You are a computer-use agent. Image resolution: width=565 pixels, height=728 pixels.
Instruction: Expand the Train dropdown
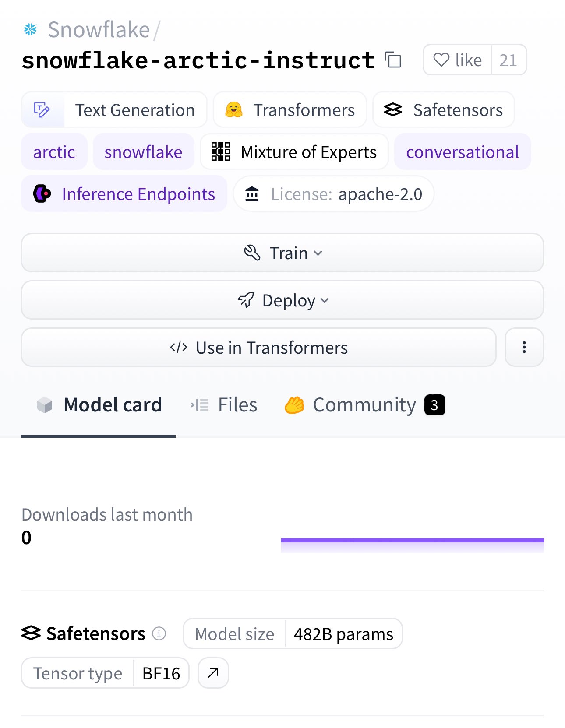pos(282,253)
